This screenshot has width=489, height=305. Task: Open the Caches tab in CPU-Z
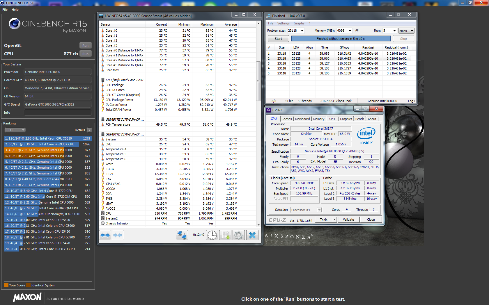(286, 119)
